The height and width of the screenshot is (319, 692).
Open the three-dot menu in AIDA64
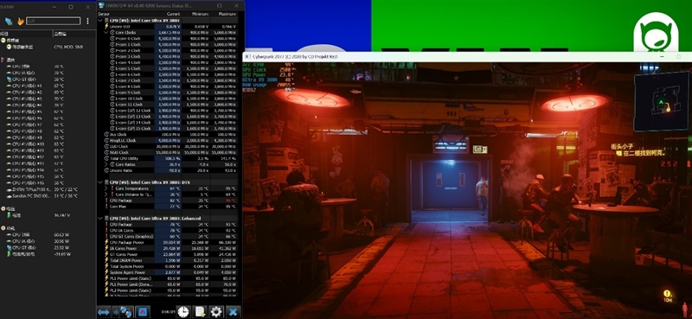(x=87, y=21)
